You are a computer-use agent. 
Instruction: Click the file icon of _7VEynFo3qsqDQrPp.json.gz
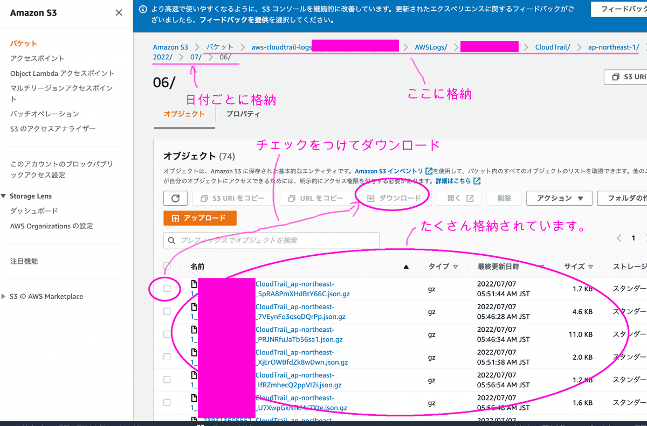[x=194, y=306]
